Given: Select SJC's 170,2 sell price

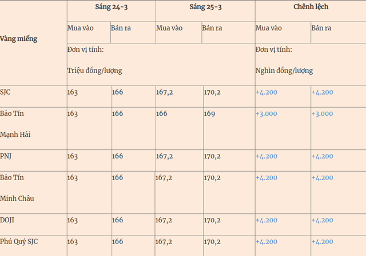Looking at the screenshot, I should coord(212,92).
